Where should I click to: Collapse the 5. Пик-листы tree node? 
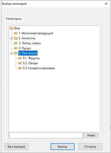tap(12, 53)
